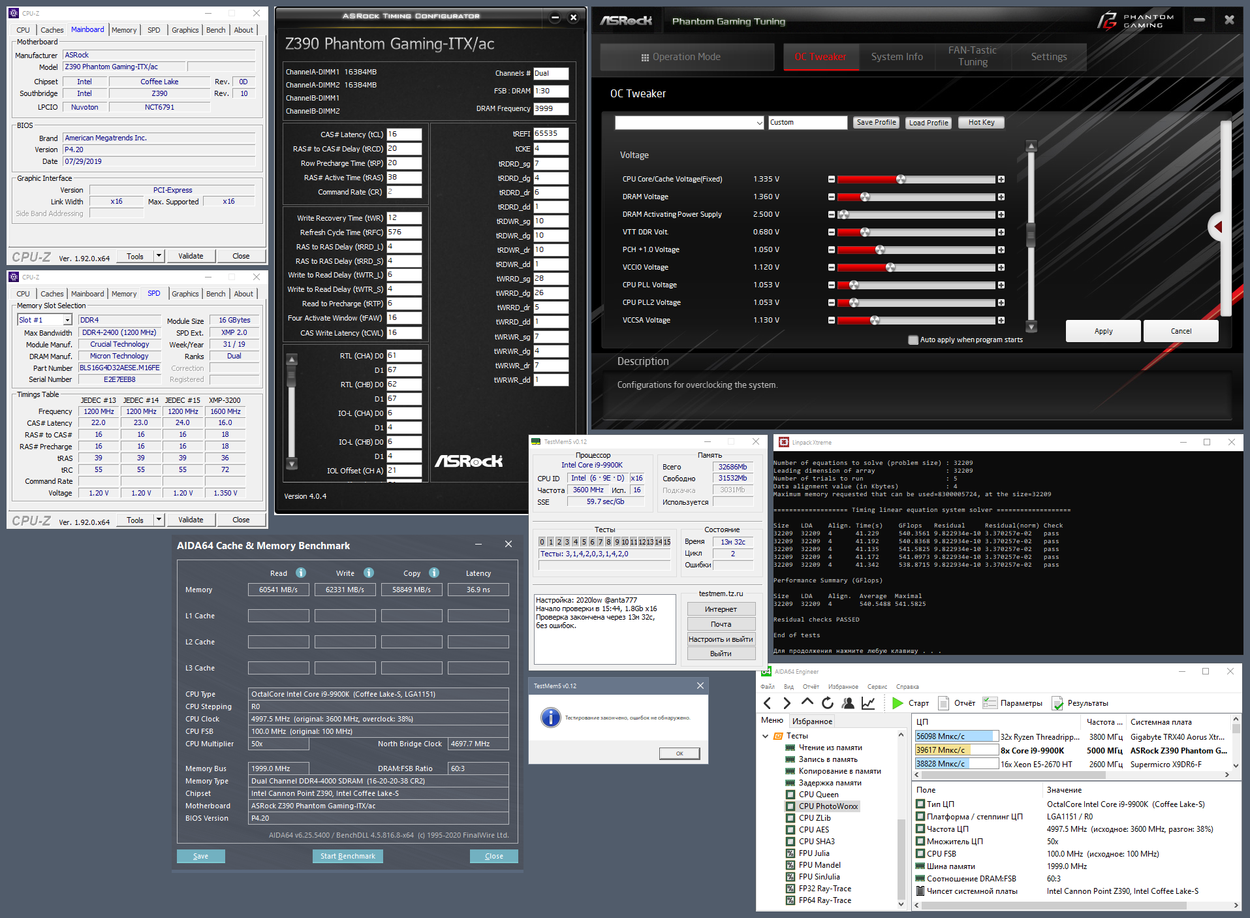The width and height of the screenshot is (1250, 918).
Task: Click the info icon next to Write
Action: point(369,573)
